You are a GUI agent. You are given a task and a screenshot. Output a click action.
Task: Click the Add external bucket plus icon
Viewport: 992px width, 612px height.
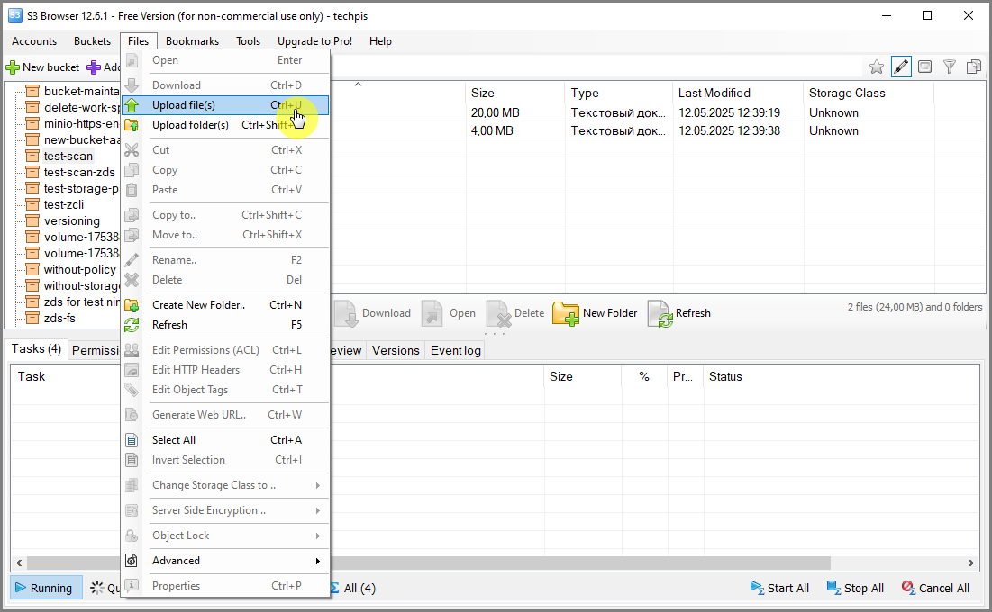(x=94, y=67)
